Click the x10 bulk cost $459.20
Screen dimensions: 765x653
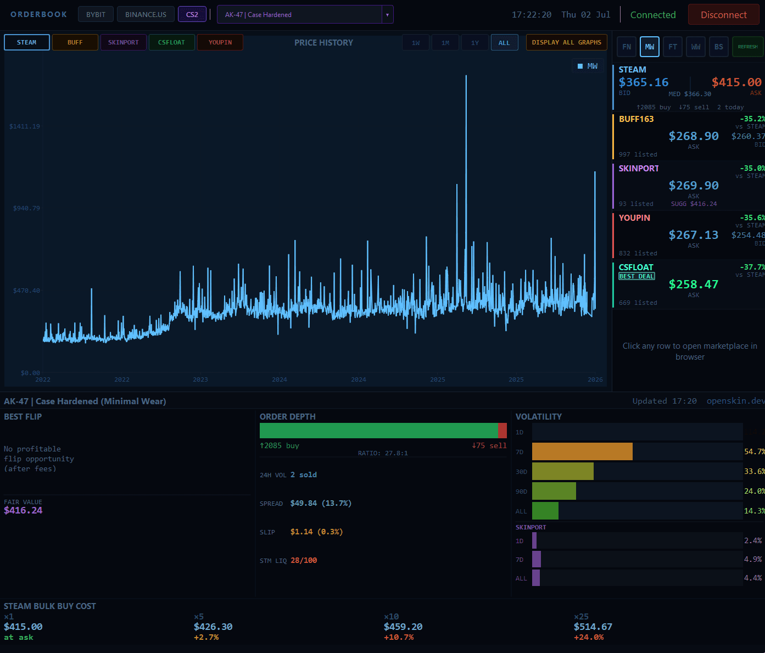tap(403, 627)
